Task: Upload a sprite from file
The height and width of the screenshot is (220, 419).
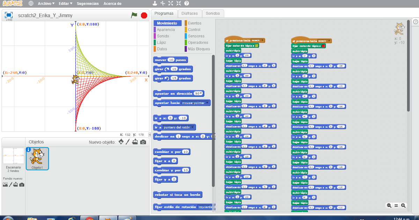Action: point(135,142)
